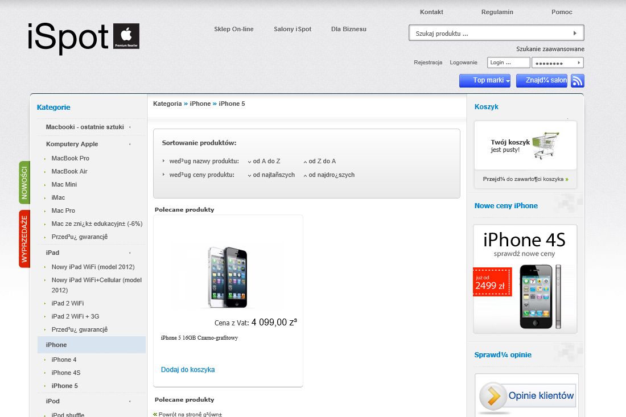
Task: Click Powrót na stronę główną link
Action: point(190,414)
